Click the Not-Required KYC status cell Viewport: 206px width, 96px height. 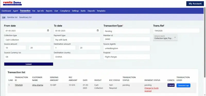coord(113,86)
